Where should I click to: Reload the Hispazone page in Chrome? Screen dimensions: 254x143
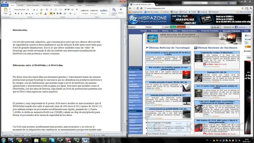click(x=138, y=8)
